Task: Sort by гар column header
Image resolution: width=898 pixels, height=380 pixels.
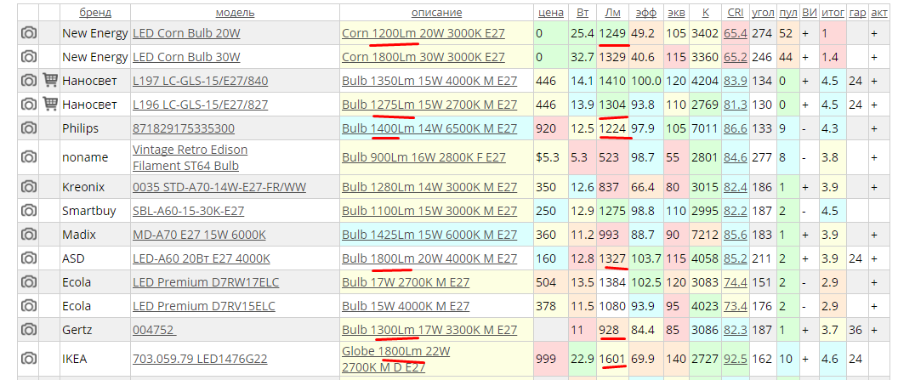Action: (857, 13)
